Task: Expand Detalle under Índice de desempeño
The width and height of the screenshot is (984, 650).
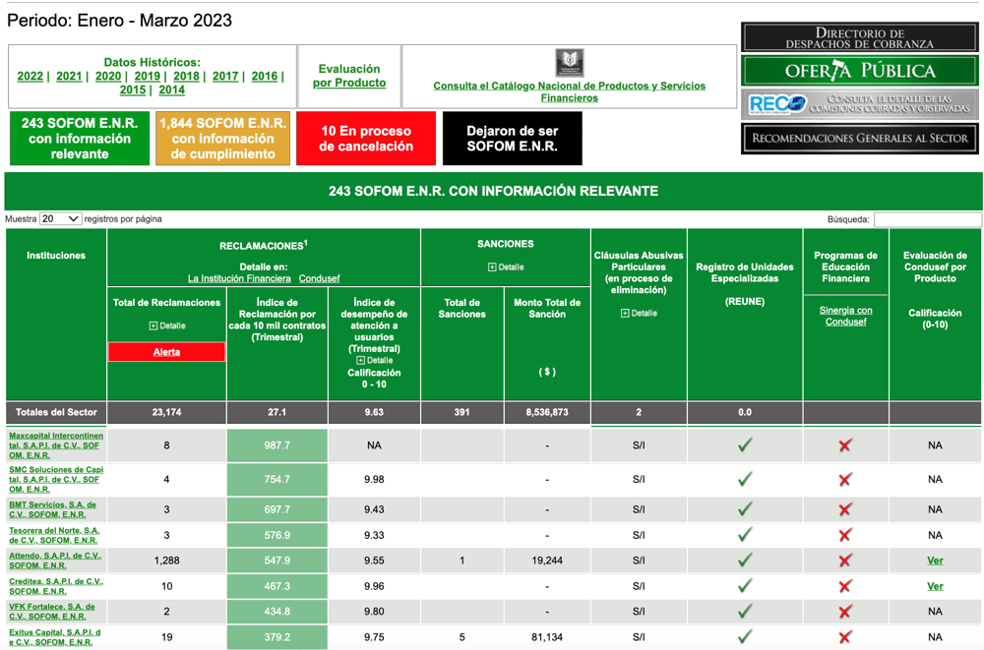Action: pos(375,360)
